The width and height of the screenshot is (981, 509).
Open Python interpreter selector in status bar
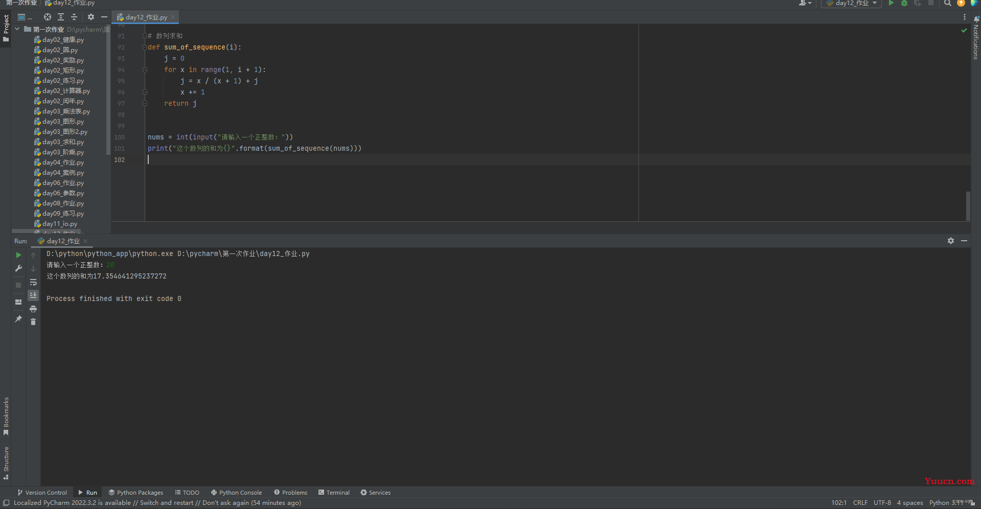tap(946, 503)
